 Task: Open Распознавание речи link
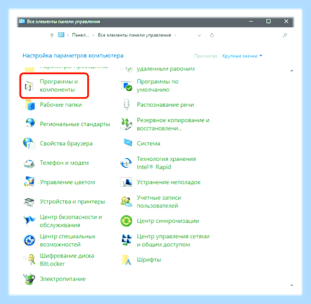click(x=166, y=105)
